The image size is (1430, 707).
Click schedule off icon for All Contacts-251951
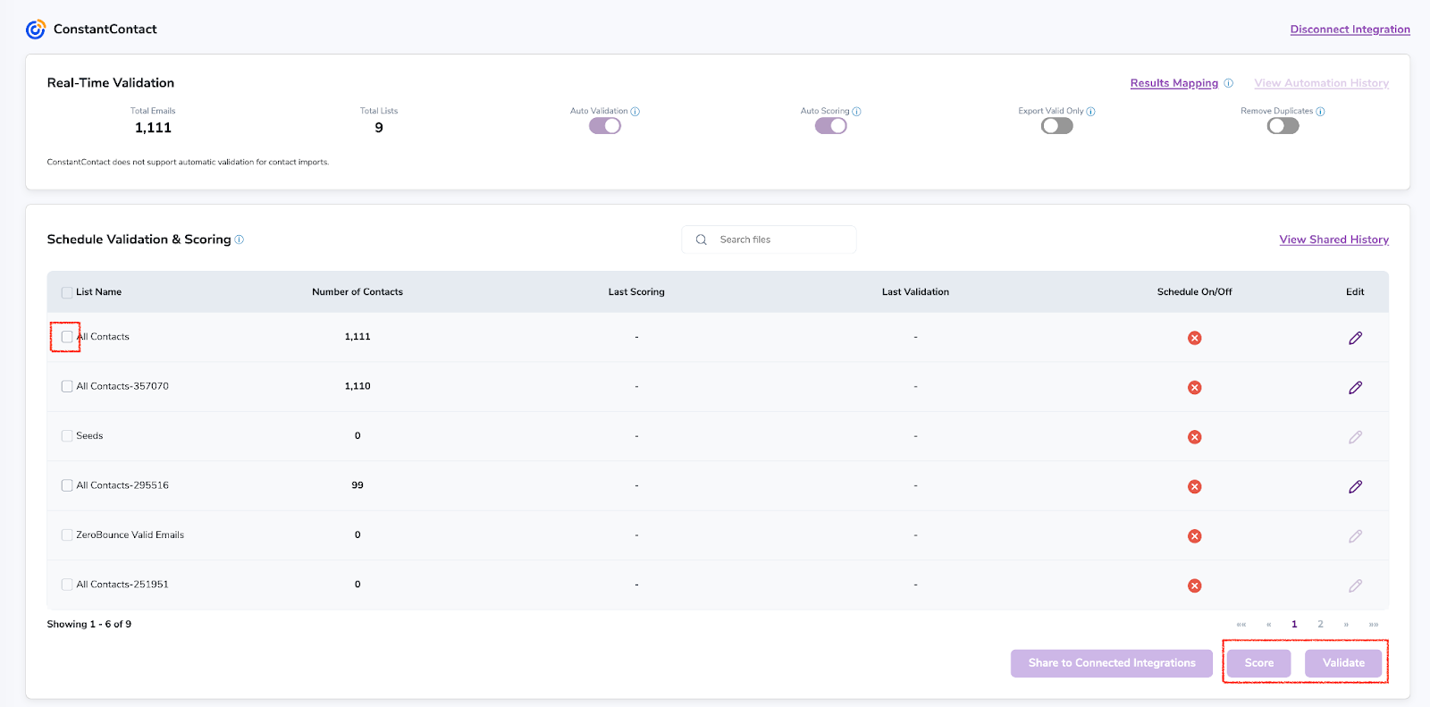(1194, 586)
